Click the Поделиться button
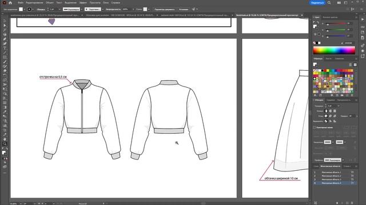Screen dimensions: 366x205 pos(317,3)
